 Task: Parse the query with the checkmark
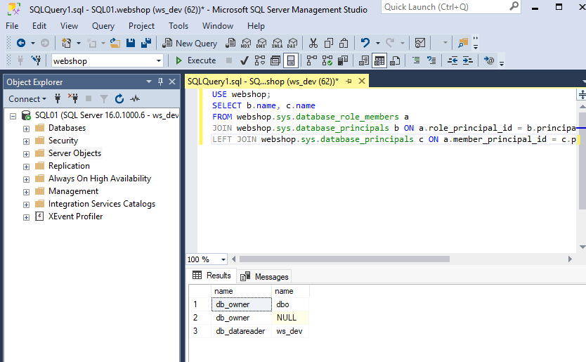[x=245, y=60]
